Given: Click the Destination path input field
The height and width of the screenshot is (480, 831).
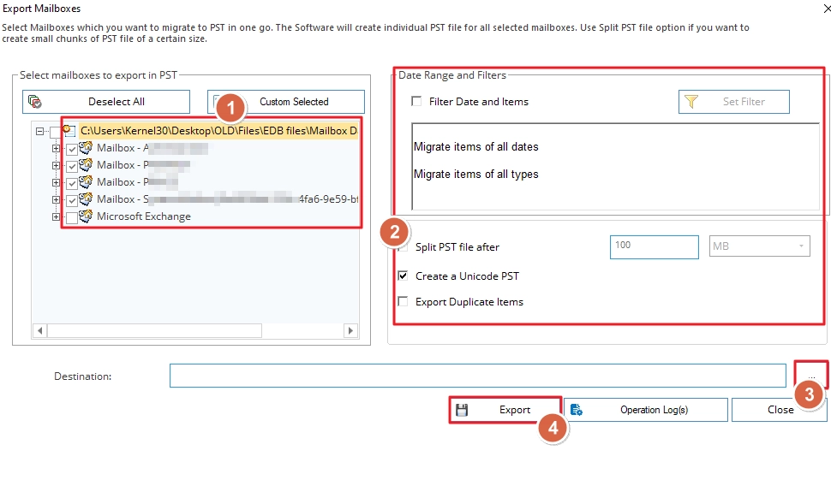Looking at the screenshot, I should coord(477,376).
